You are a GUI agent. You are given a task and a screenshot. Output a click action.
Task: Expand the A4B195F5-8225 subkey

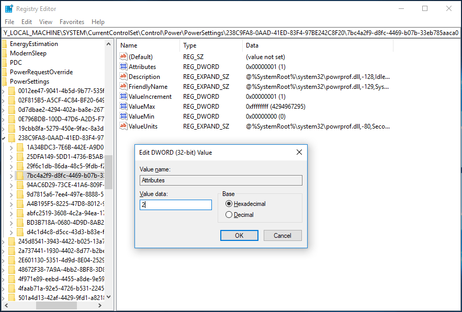[11, 204]
